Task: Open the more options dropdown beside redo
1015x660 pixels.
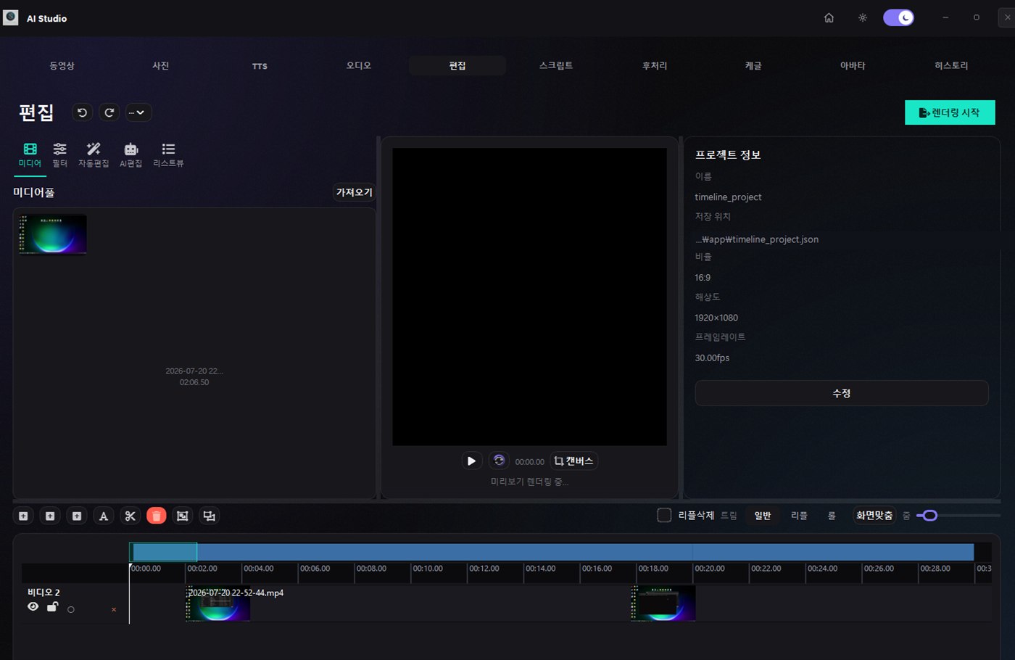Action: pos(138,112)
